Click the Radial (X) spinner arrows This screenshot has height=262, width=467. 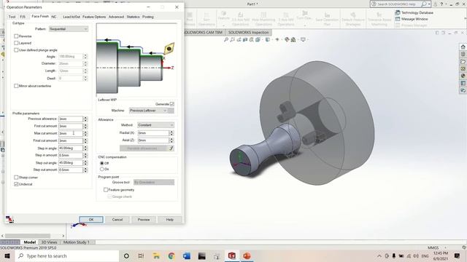(x=171, y=132)
